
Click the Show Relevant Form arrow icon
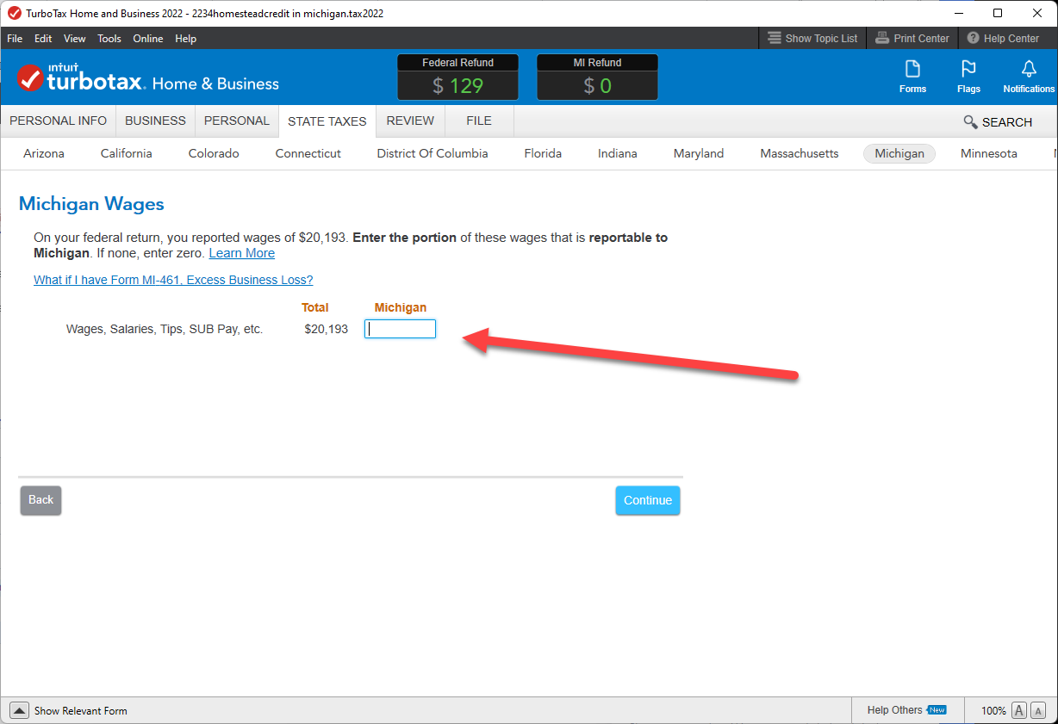pyautogui.click(x=19, y=710)
